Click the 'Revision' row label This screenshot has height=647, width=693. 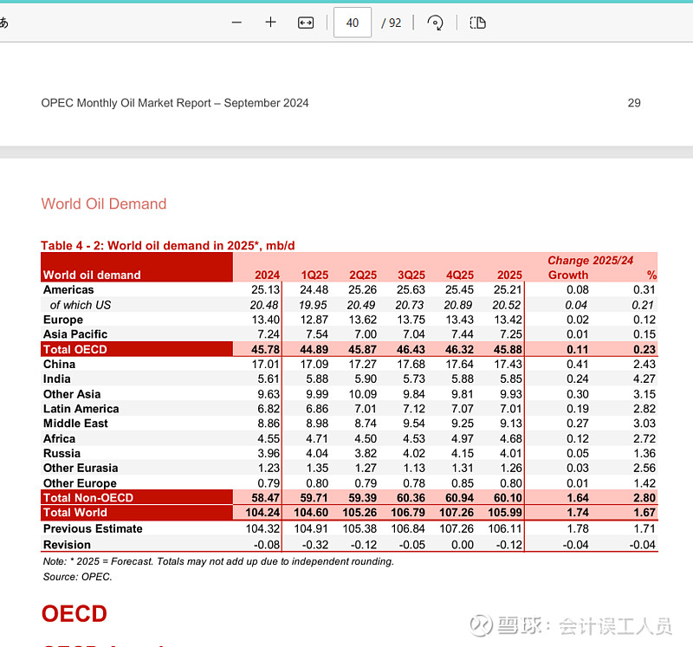pos(67,545)
